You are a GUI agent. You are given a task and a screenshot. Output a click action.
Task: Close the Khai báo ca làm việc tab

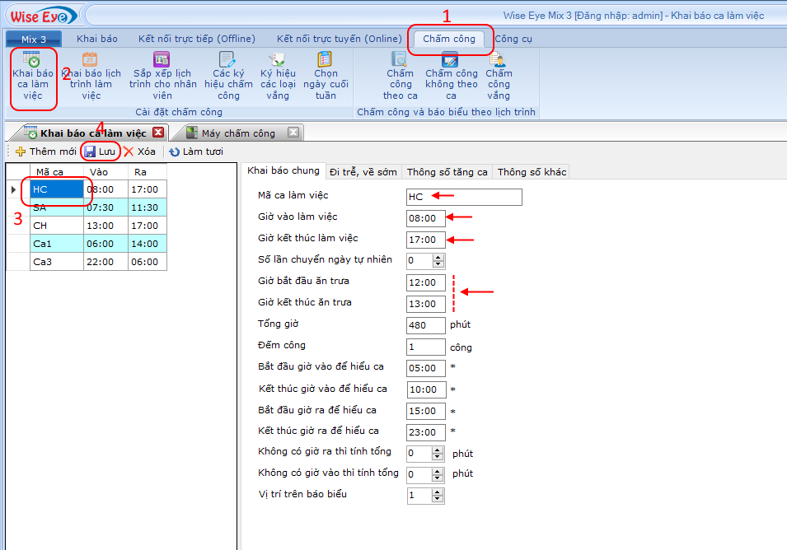coord(158,133)
